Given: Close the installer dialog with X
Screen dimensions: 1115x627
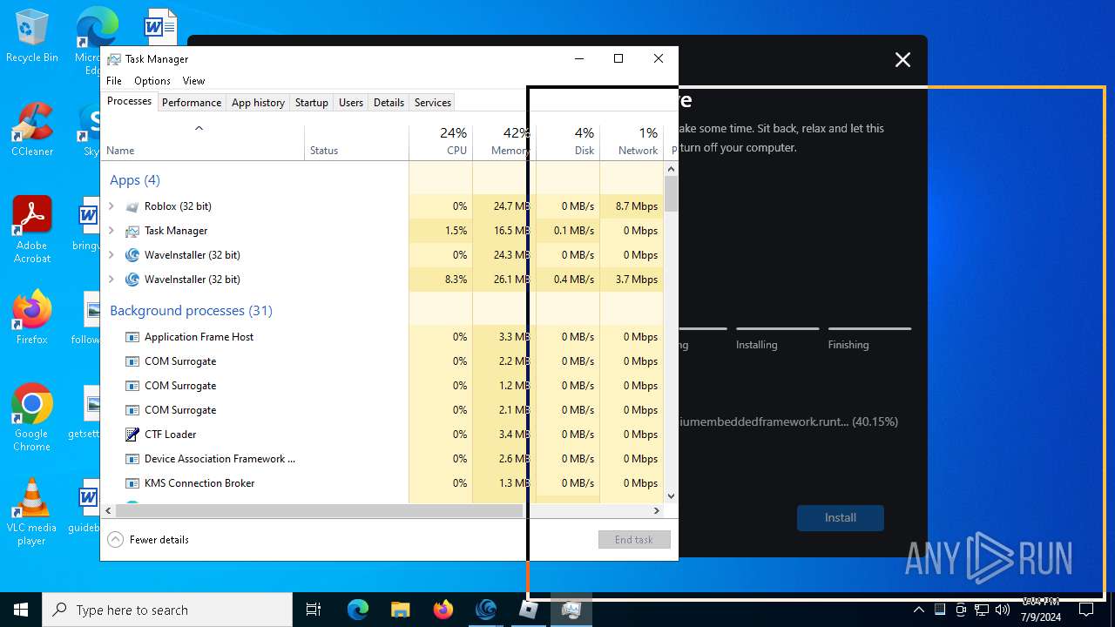Looking at the screenshot, I should (902, 59).
